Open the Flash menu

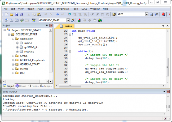(40, 9)
